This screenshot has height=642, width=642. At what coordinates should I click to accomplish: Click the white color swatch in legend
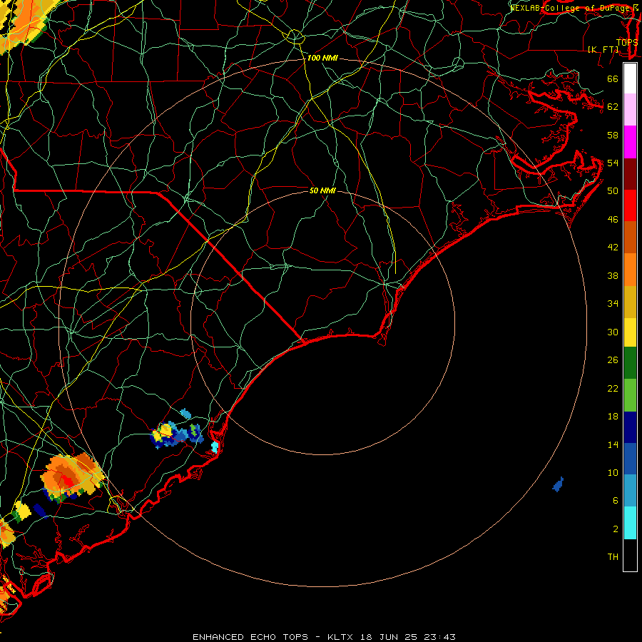(x=630, y=78)
